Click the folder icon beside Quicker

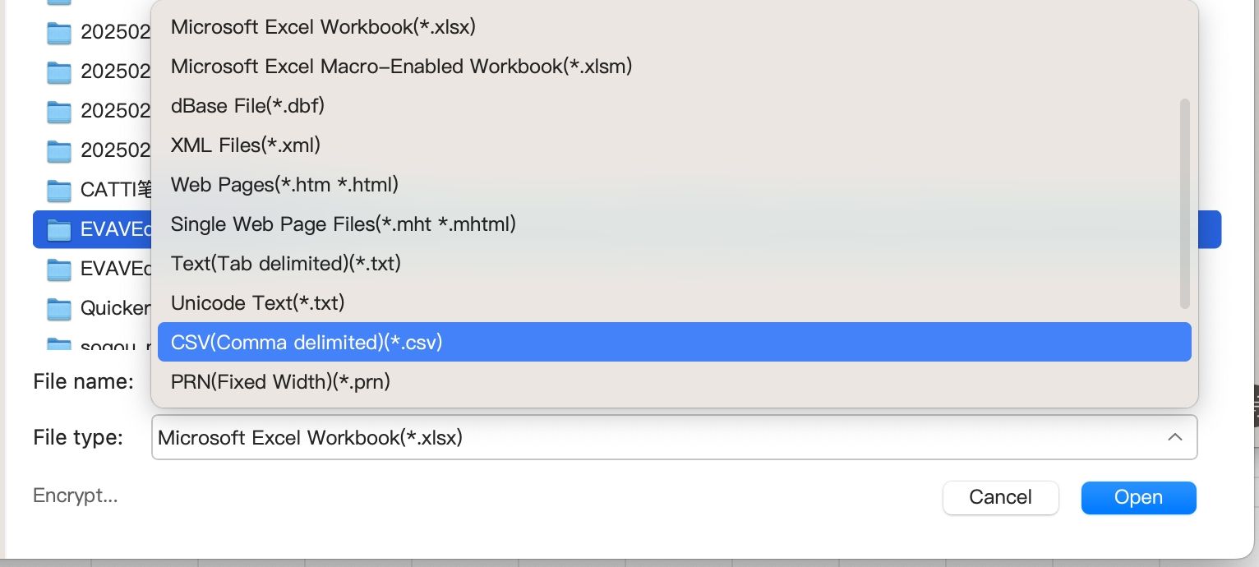coord(59,308)
